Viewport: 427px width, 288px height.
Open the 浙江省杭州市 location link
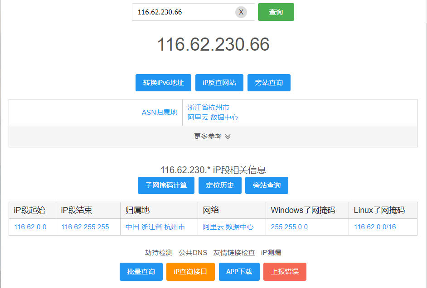[x=208, y=108]
